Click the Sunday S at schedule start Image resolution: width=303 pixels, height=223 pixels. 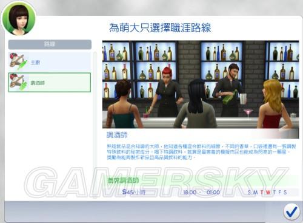click(x=249, y=193)
